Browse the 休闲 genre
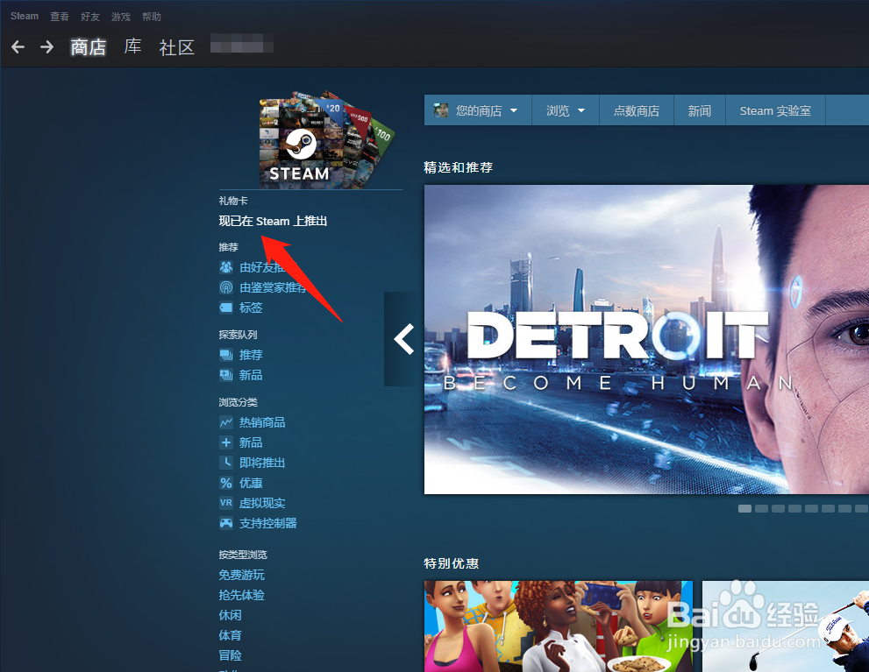869x672 pixels. 230,615
